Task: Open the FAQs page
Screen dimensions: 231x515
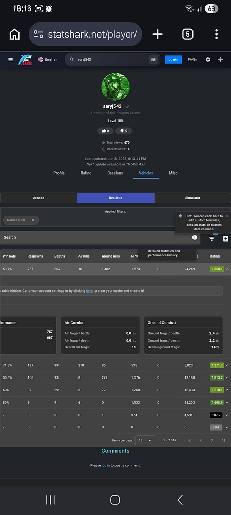Action: 192,59
